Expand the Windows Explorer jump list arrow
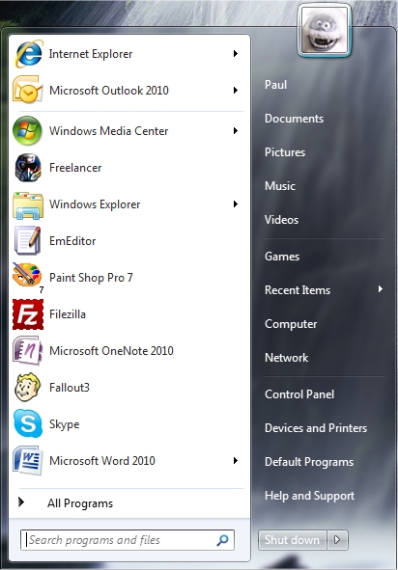The image size is (398, 570). click(x=236, y=204)
